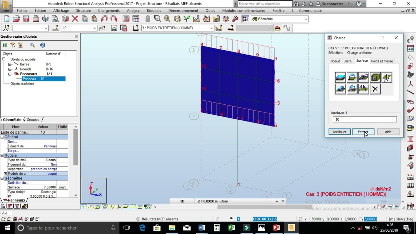Open the Chargements menu
Image resolution: width=416 pixels, height=234 pixels.
[109, 11]
